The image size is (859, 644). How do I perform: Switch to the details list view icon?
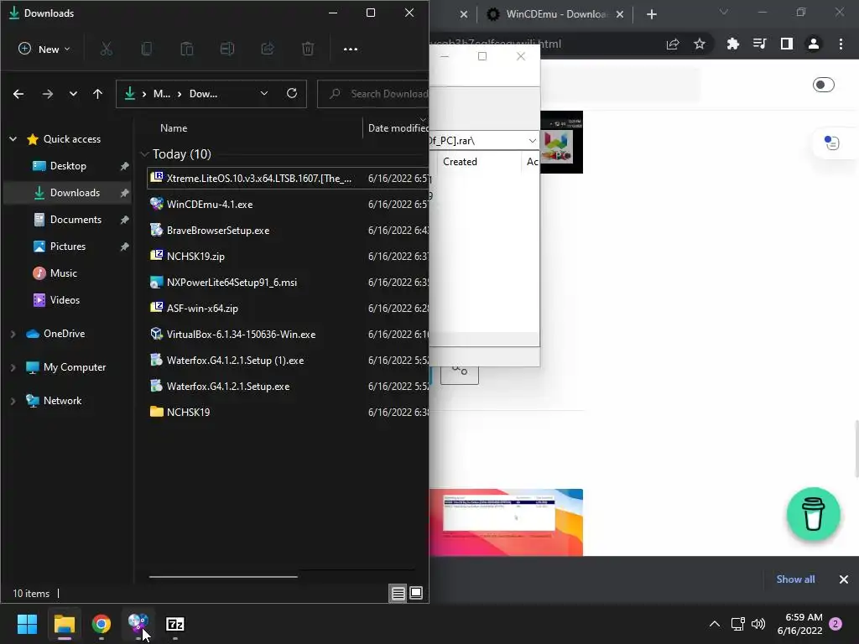(x=398, y=593)
